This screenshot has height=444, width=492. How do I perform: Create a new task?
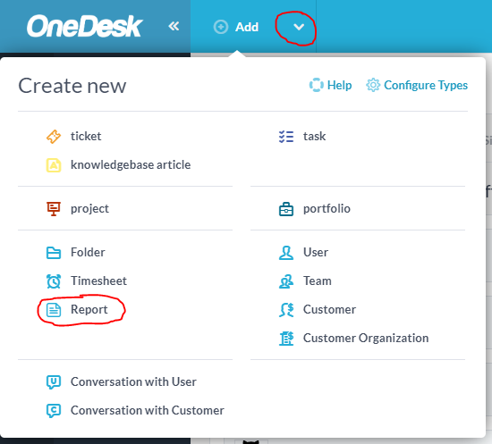tap(314, 137)
